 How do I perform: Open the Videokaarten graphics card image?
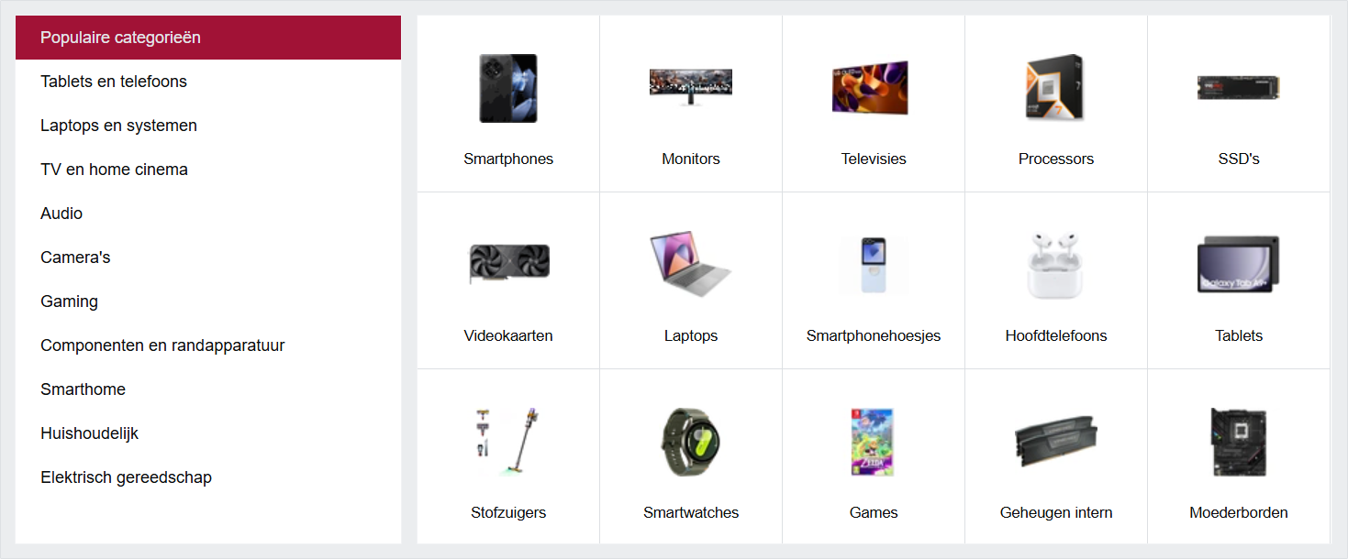coord(508,264)
